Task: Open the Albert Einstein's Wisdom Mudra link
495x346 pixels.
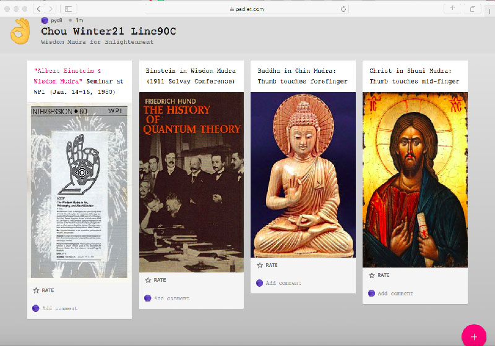Action: click(67, 75)
